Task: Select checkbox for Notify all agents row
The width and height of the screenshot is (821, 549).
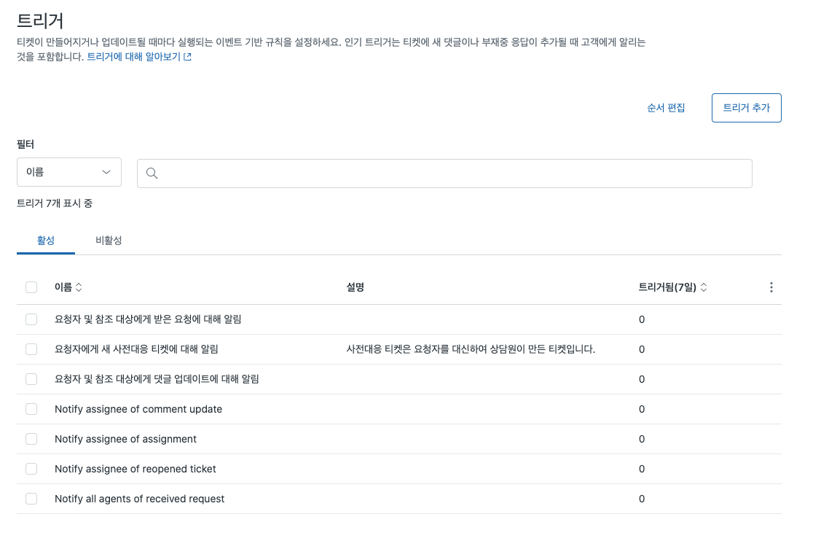Action: pyautogui.click(x=31, y=499)
